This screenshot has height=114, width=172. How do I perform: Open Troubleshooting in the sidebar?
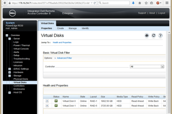21,59
